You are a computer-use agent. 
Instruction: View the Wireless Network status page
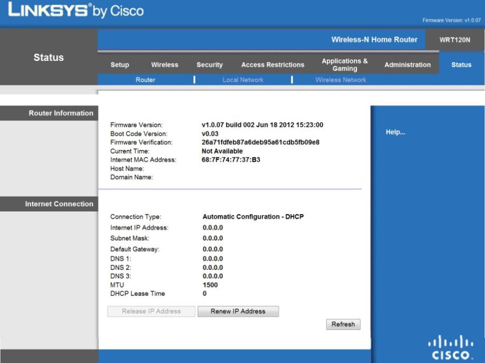[x=341, y=80]
